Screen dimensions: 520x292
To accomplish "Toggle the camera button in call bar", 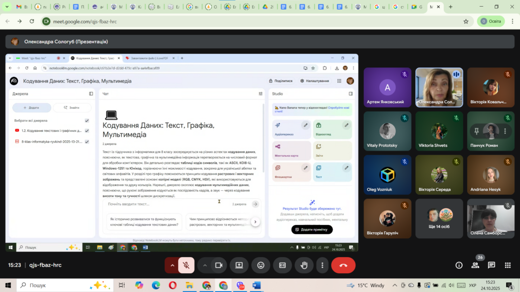I will (x=219, y=265).
